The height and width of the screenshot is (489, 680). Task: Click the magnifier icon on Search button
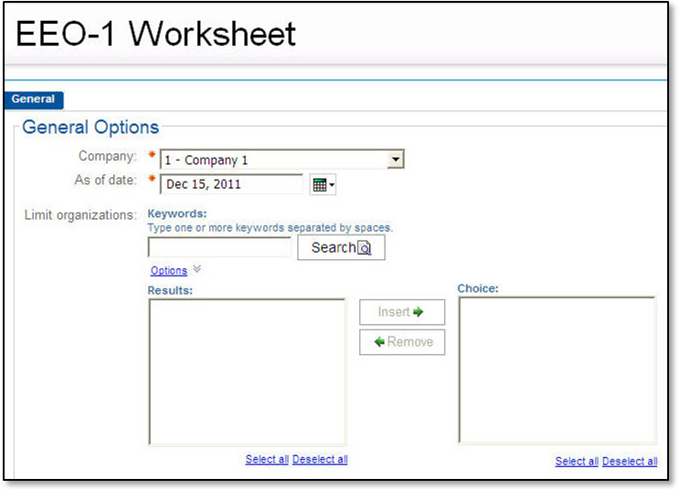[x=365, y=248]
